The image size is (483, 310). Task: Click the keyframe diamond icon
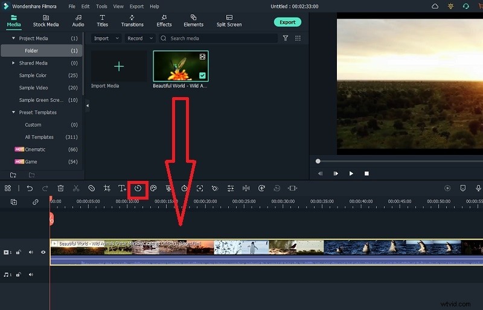pyautogui.click(x=215, y=188)
